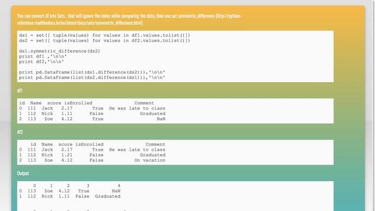Click "score" header in the df2 table
The image size is (375, 211).
coord(65,145)
